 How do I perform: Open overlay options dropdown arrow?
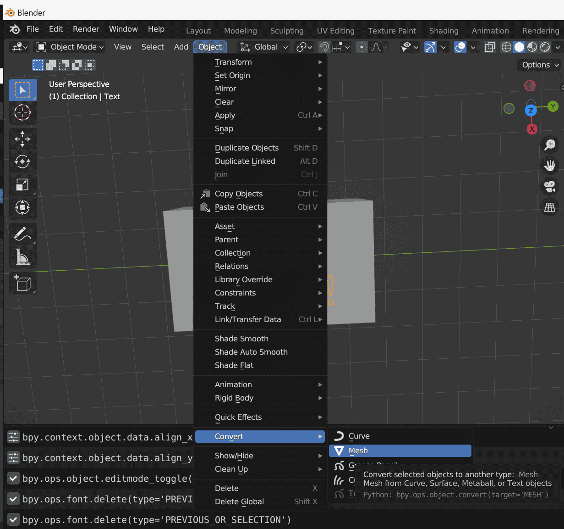click(473, 47)
